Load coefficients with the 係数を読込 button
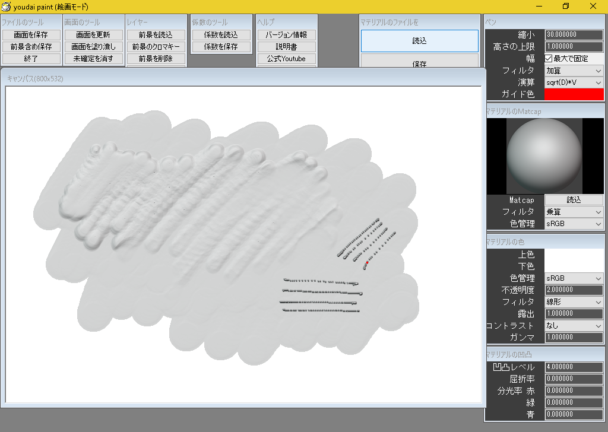Image resolution: width=608 pixels, height=432 pixels. tap(221, 35)
